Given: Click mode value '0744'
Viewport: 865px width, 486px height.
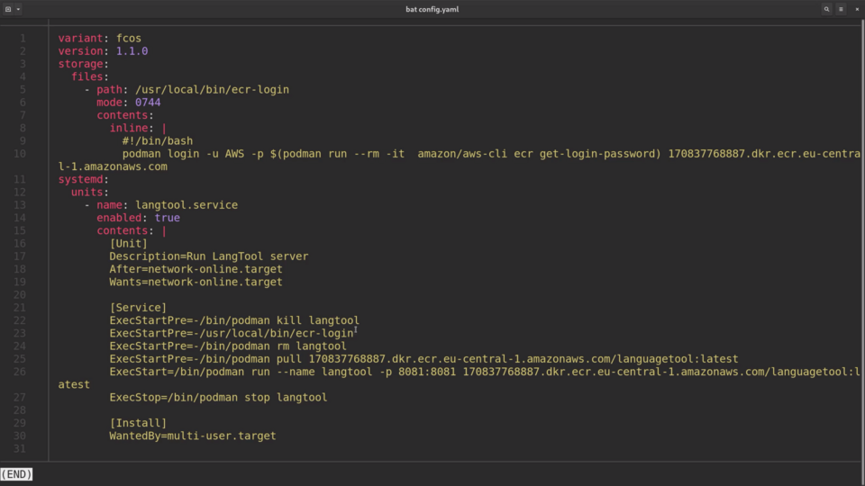Looking at the screenshot, I should pos(147,102).
